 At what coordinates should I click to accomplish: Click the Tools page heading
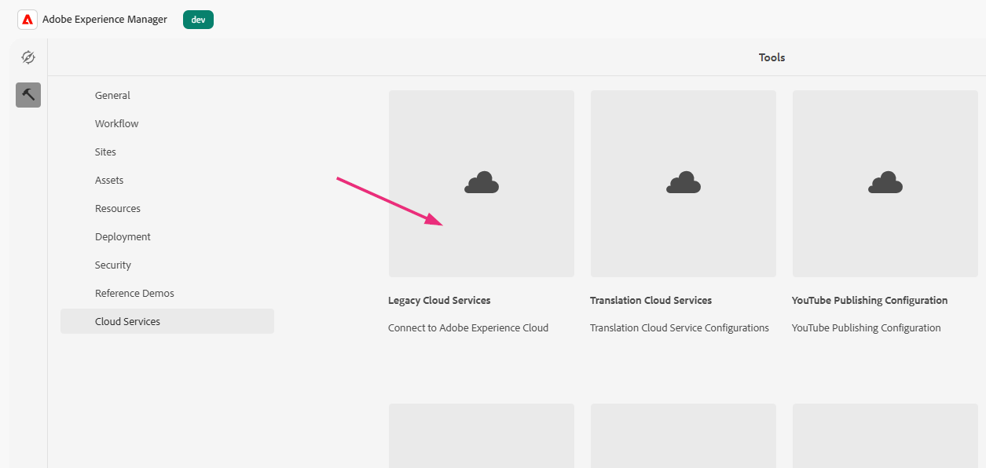pyautogui.click(x=772, y=57)
